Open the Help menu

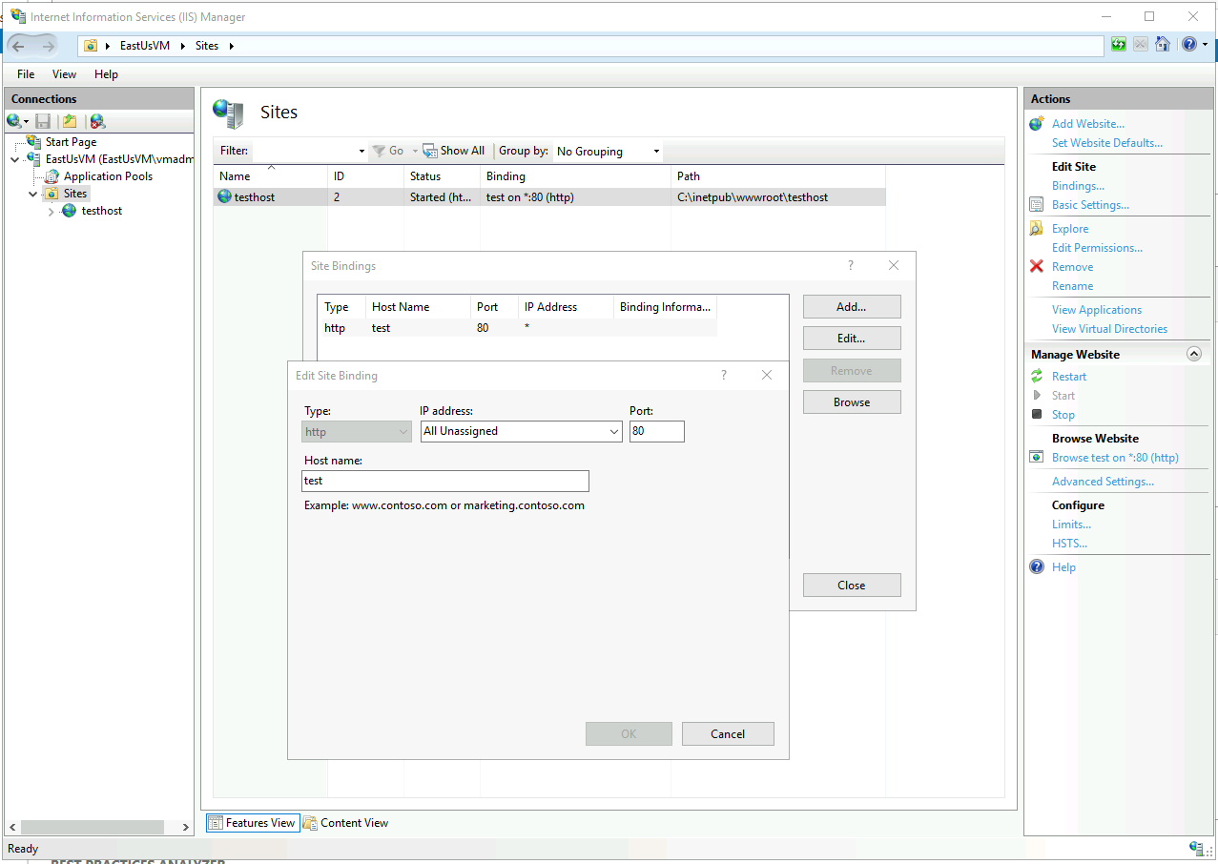106,74
